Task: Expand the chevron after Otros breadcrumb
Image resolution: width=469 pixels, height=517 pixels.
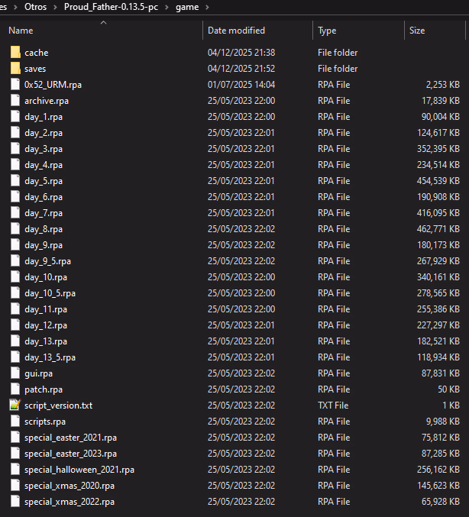Action: click(x=54, y=8)
